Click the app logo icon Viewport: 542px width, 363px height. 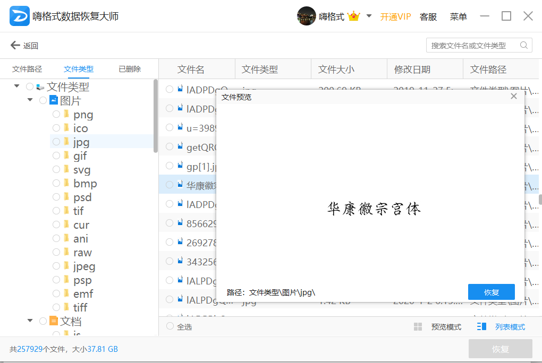coord(19,16)
